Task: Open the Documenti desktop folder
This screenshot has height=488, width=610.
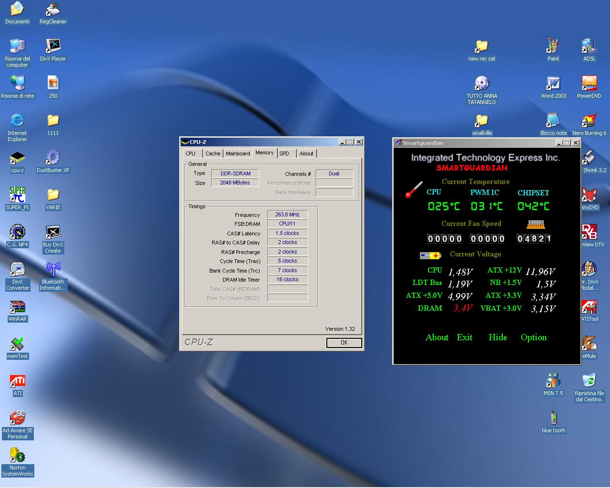Action: 17,13
